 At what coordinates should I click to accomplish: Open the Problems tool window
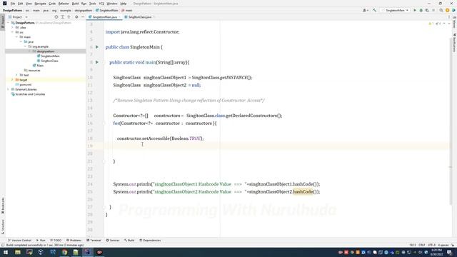[x=74, y=240]
